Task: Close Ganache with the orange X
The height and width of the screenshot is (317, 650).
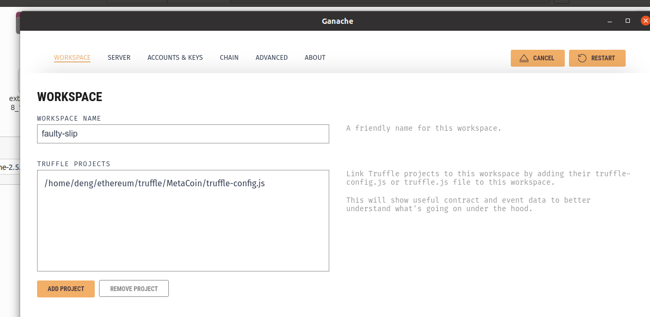Action: [x=645, y=21]
